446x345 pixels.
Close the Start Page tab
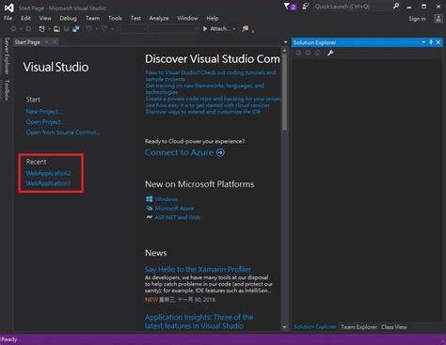pos(55,41)
